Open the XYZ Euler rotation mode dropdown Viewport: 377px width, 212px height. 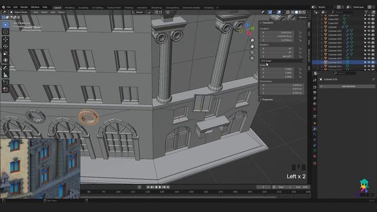pyautogui.click(x=282, y=61)
